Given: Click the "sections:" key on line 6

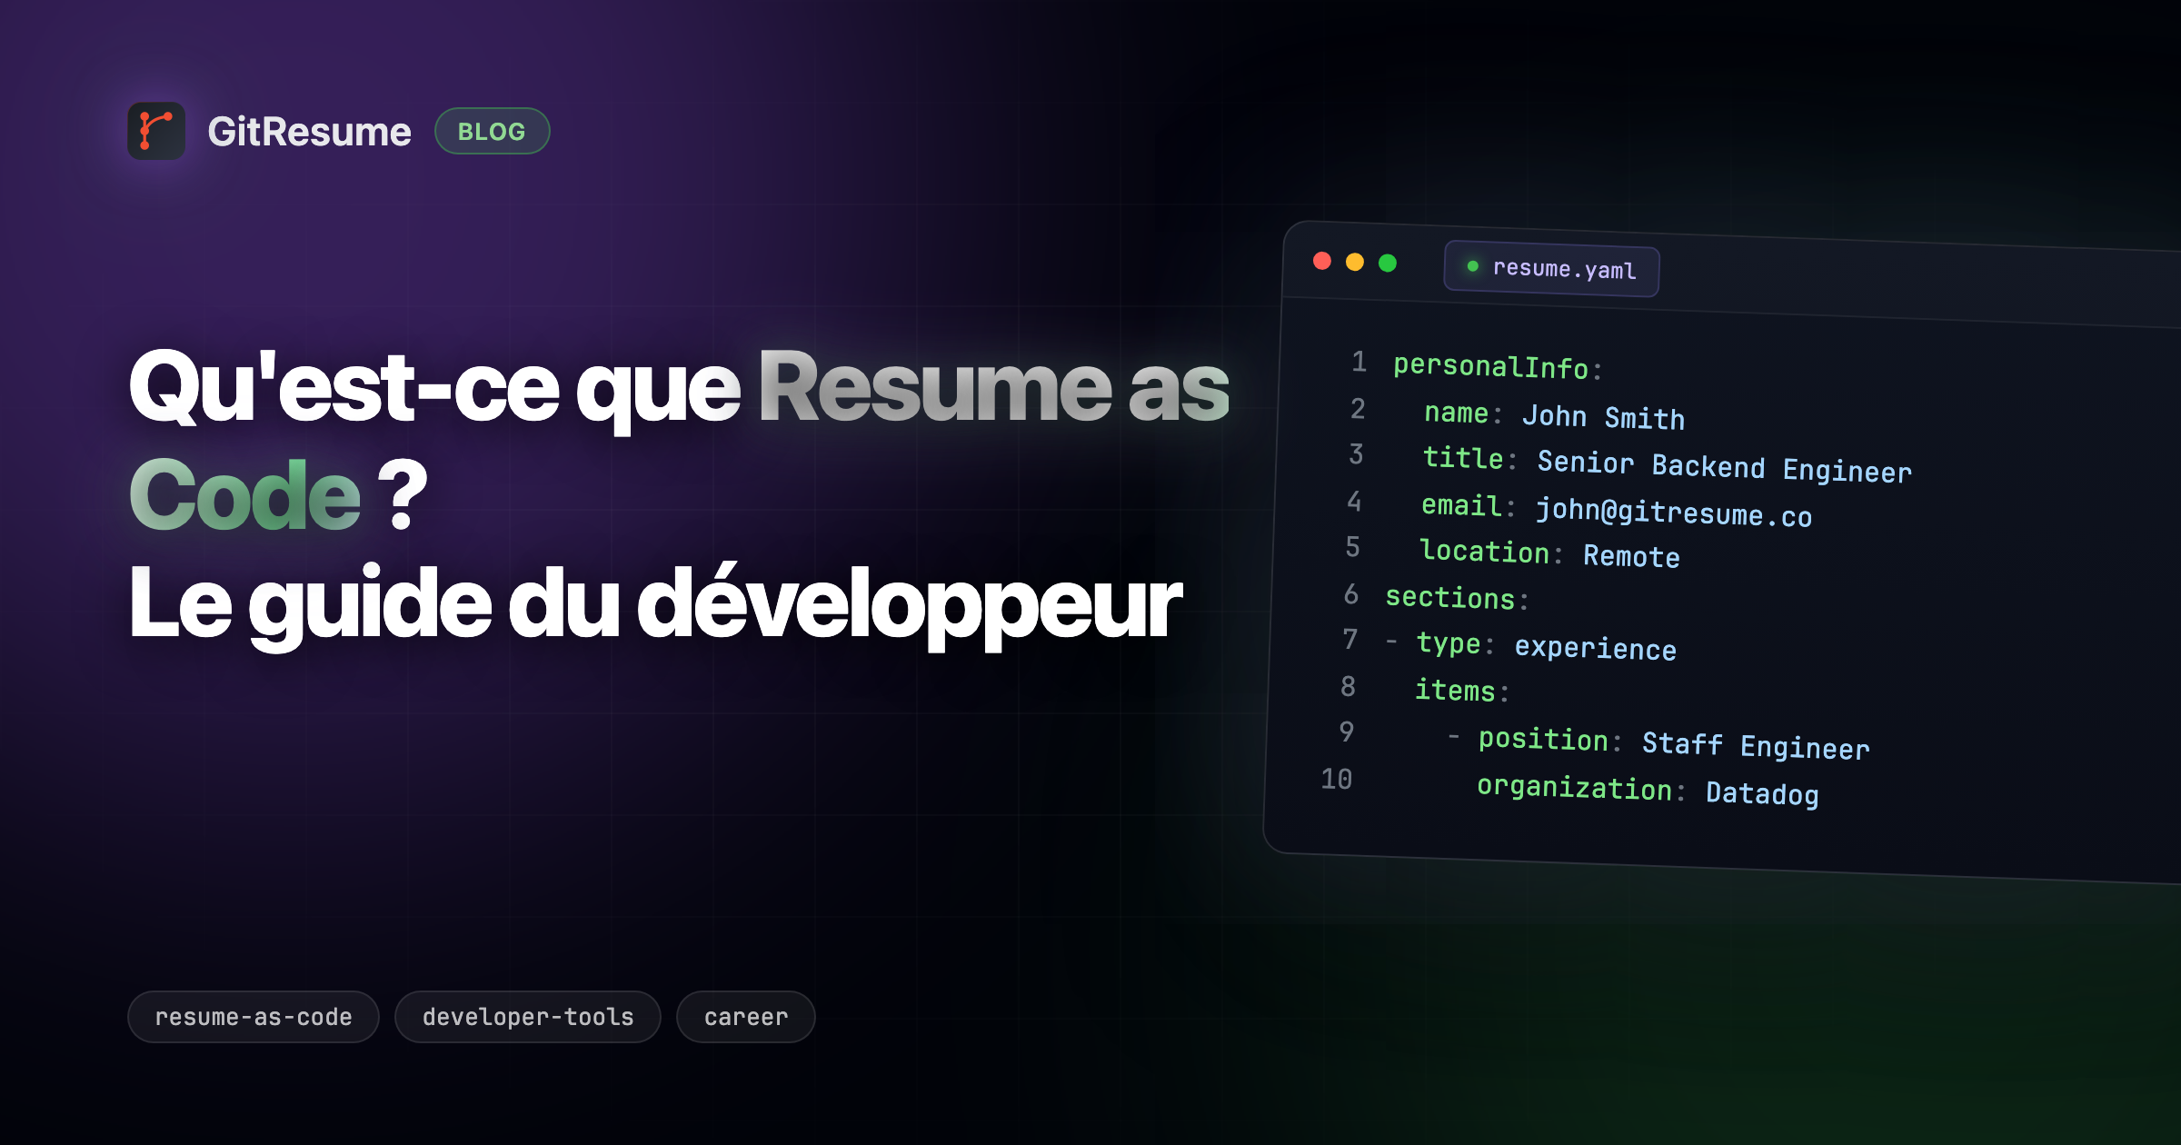Looking at the screenshot, I should click(x=1458, y=598).
